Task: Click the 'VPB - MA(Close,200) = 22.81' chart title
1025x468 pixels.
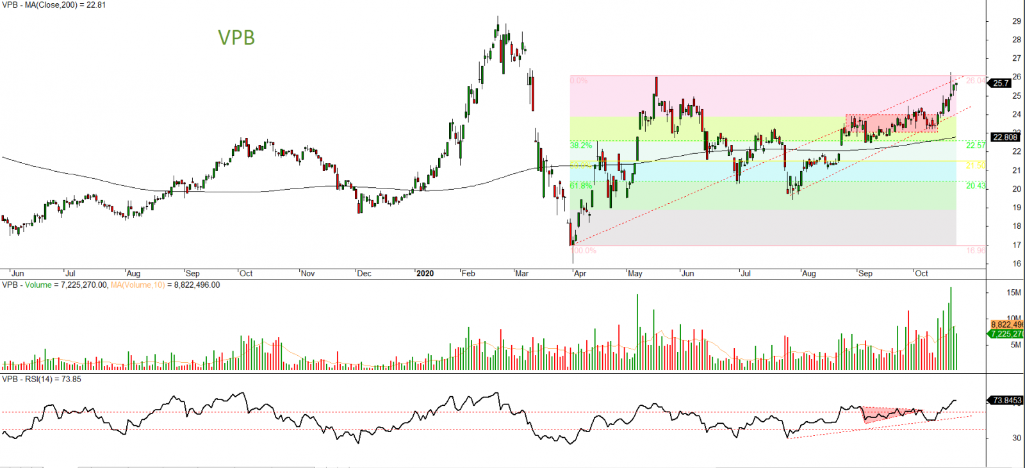Action: [54, 5]
